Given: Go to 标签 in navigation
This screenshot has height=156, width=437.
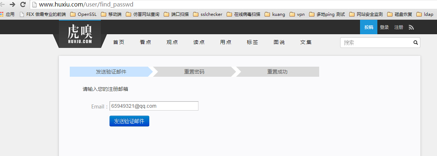Looking at the screenshot, I should click(252, 42).
